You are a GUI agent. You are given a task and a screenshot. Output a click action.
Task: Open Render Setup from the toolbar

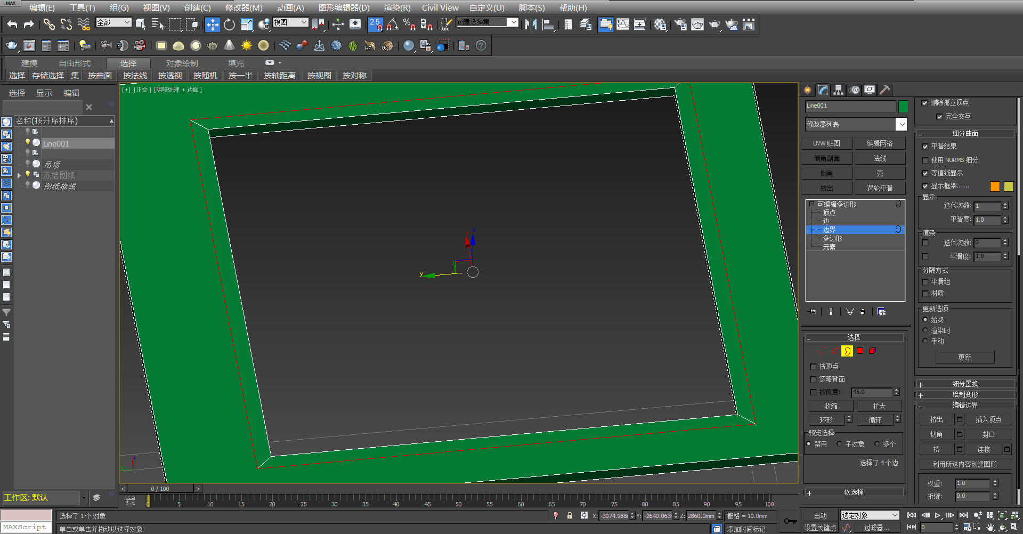[x=680, y=24]
